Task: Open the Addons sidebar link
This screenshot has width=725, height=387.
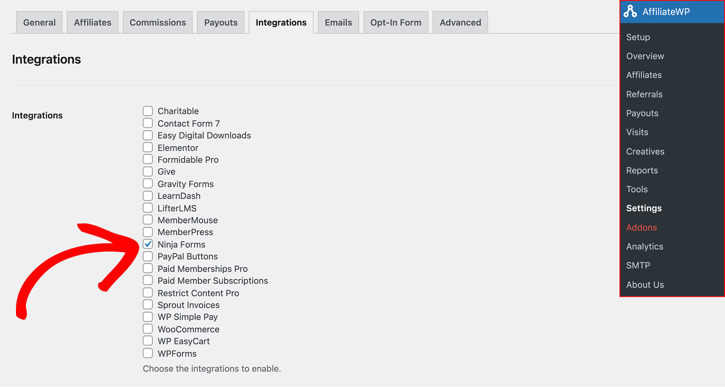Action: pyautogui.click(x=641, y=227)
